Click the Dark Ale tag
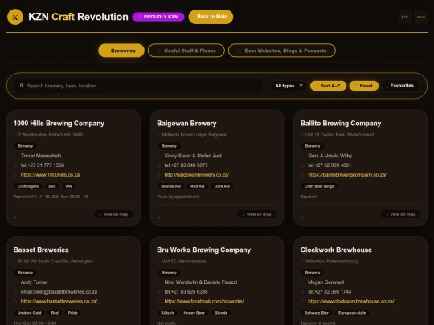The image size is (434, 325). coord(222,186)
